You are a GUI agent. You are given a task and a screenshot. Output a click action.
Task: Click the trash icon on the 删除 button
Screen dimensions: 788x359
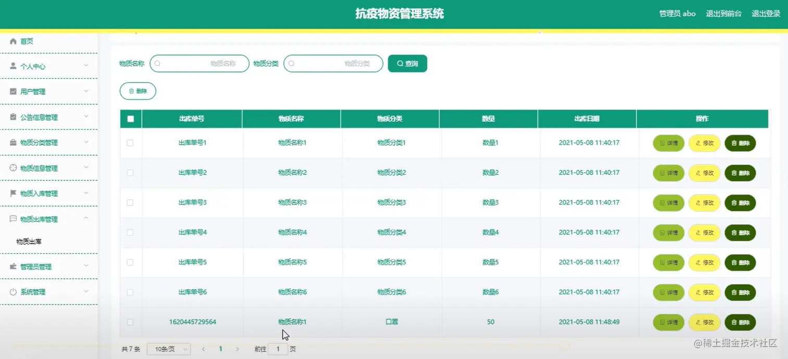tap(132, 90)
